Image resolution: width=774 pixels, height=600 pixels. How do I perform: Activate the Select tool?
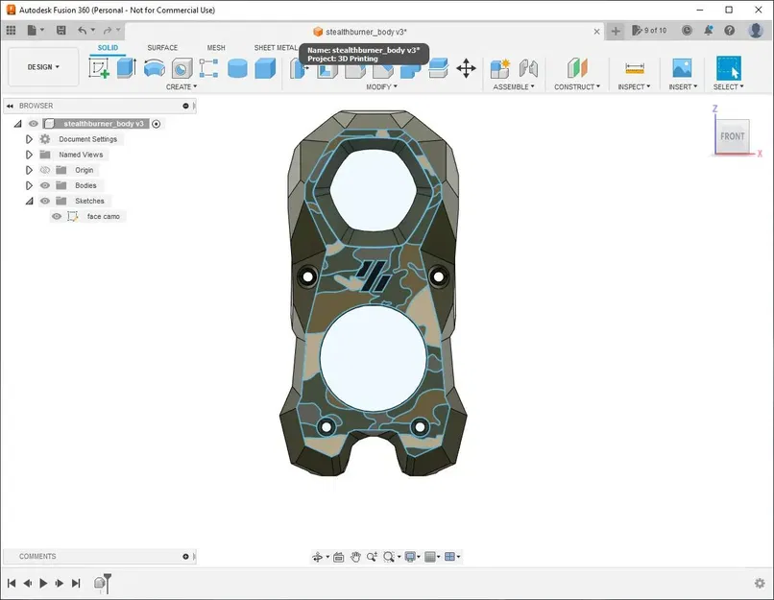pyautogui.click(x=729, y=68)
